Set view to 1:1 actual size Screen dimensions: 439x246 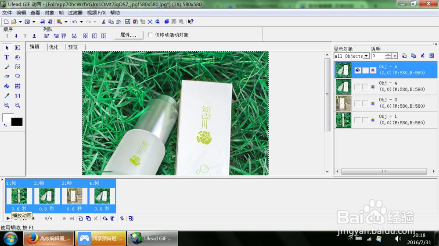[18, 96]
